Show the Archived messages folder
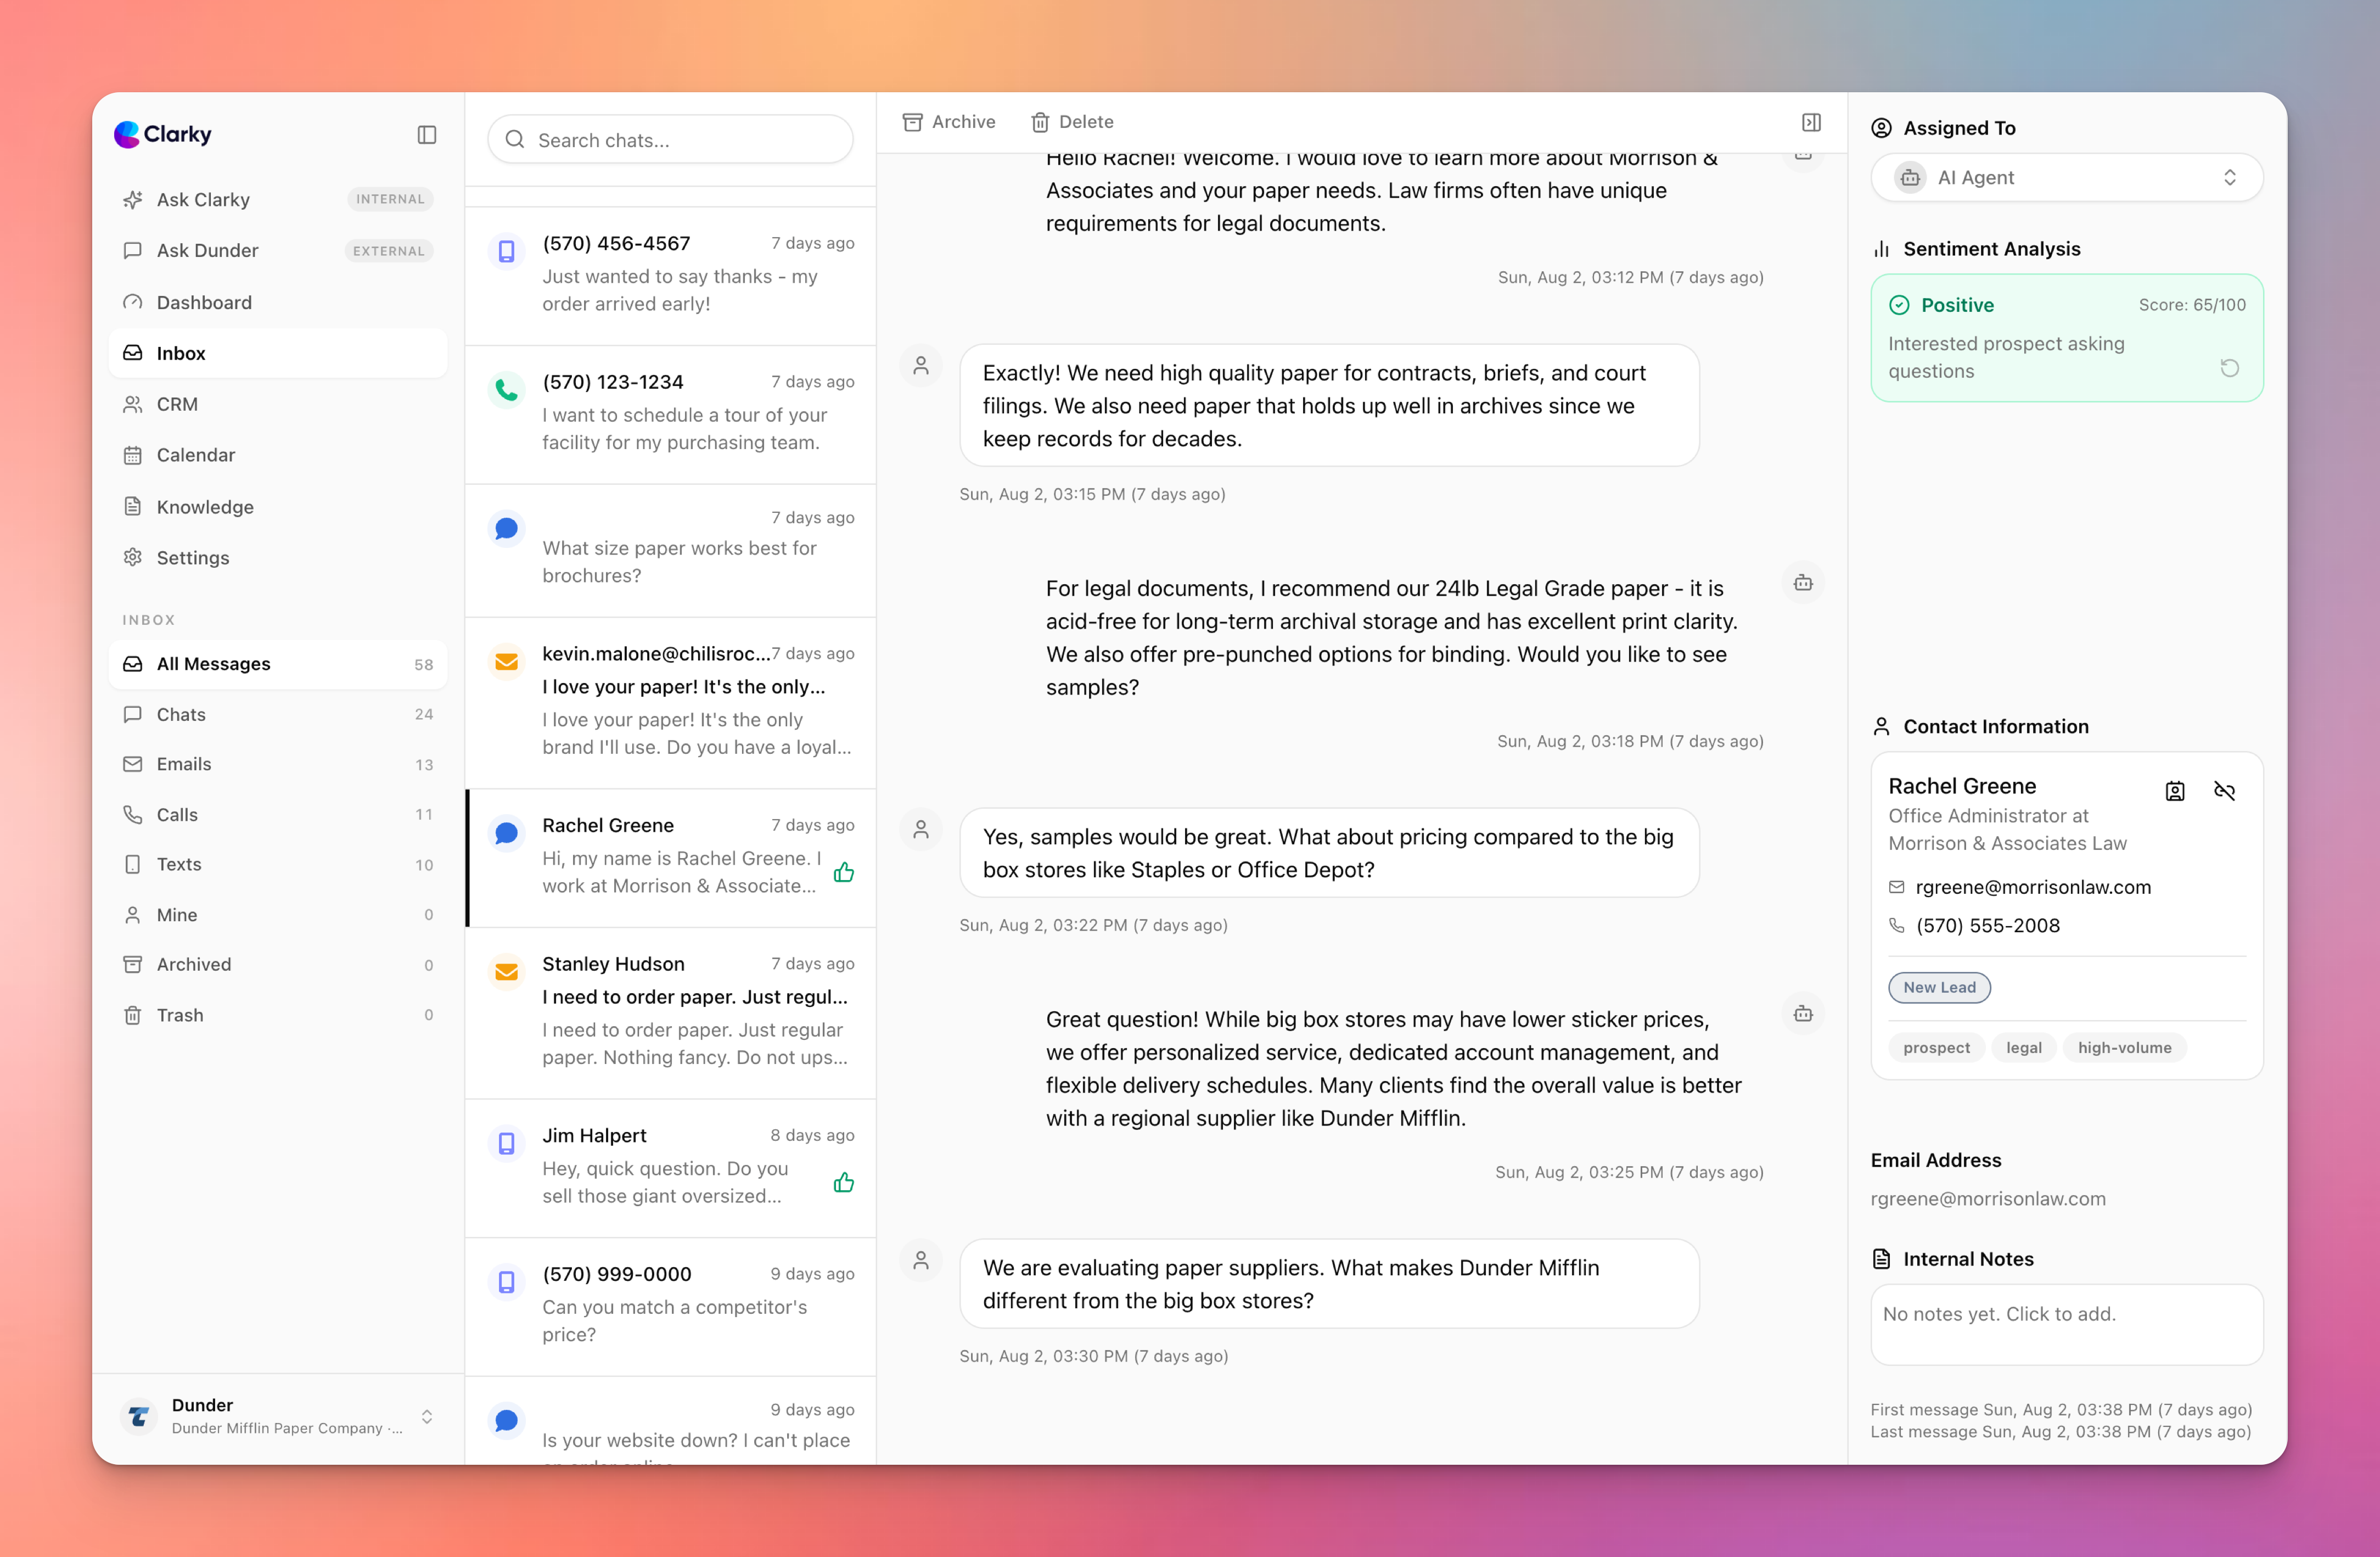The image size is (2380, 1557). click(x=278, y=964)
